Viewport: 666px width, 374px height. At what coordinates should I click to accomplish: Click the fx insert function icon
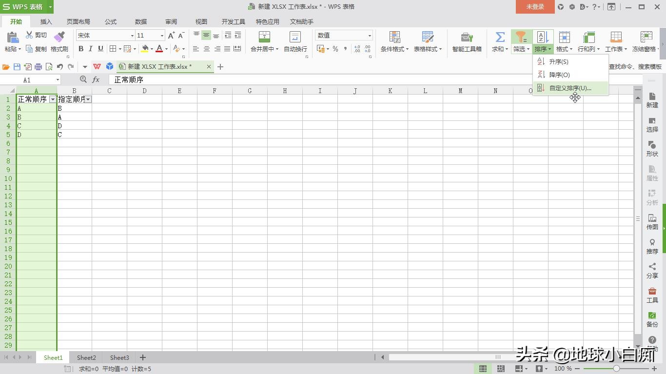pyautogui.click(x=96, y=79)
